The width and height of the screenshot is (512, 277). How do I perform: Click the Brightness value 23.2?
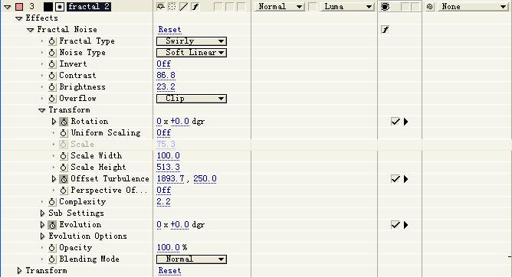click(x=166, y=87)
